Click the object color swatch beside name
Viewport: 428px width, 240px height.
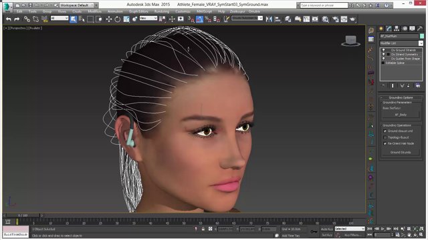(422, 36)
